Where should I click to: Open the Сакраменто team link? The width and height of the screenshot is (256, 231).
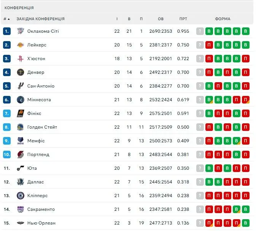(41, 209)
